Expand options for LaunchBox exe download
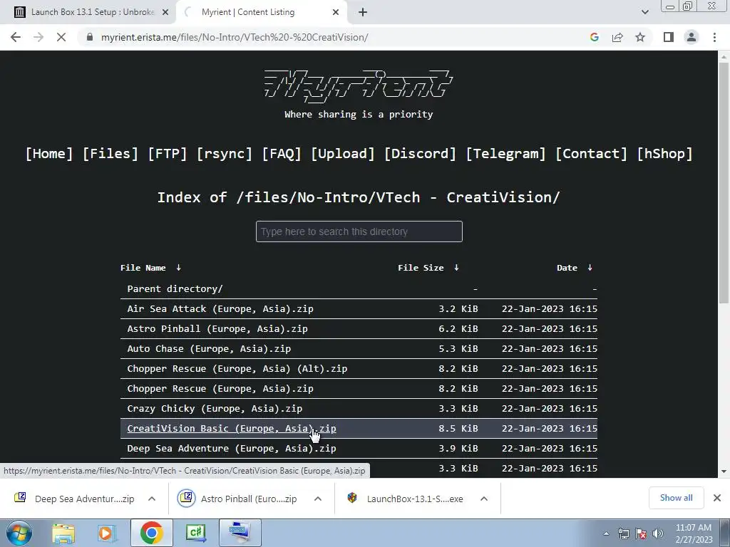 484,499
